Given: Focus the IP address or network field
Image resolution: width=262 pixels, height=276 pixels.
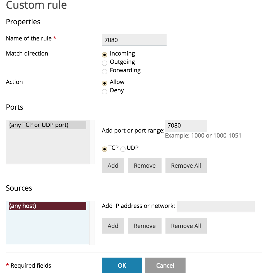Looking at the screenshot, I should [215, 206].
